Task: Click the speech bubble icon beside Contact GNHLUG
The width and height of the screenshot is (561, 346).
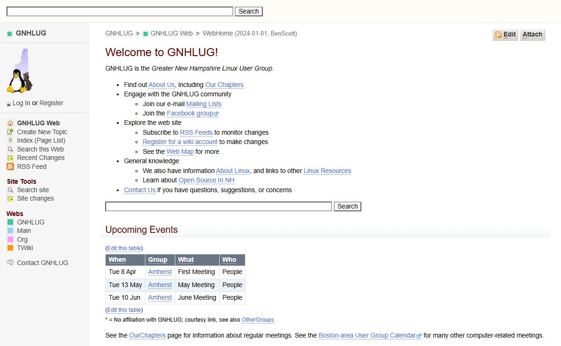Action: point(10,263)
